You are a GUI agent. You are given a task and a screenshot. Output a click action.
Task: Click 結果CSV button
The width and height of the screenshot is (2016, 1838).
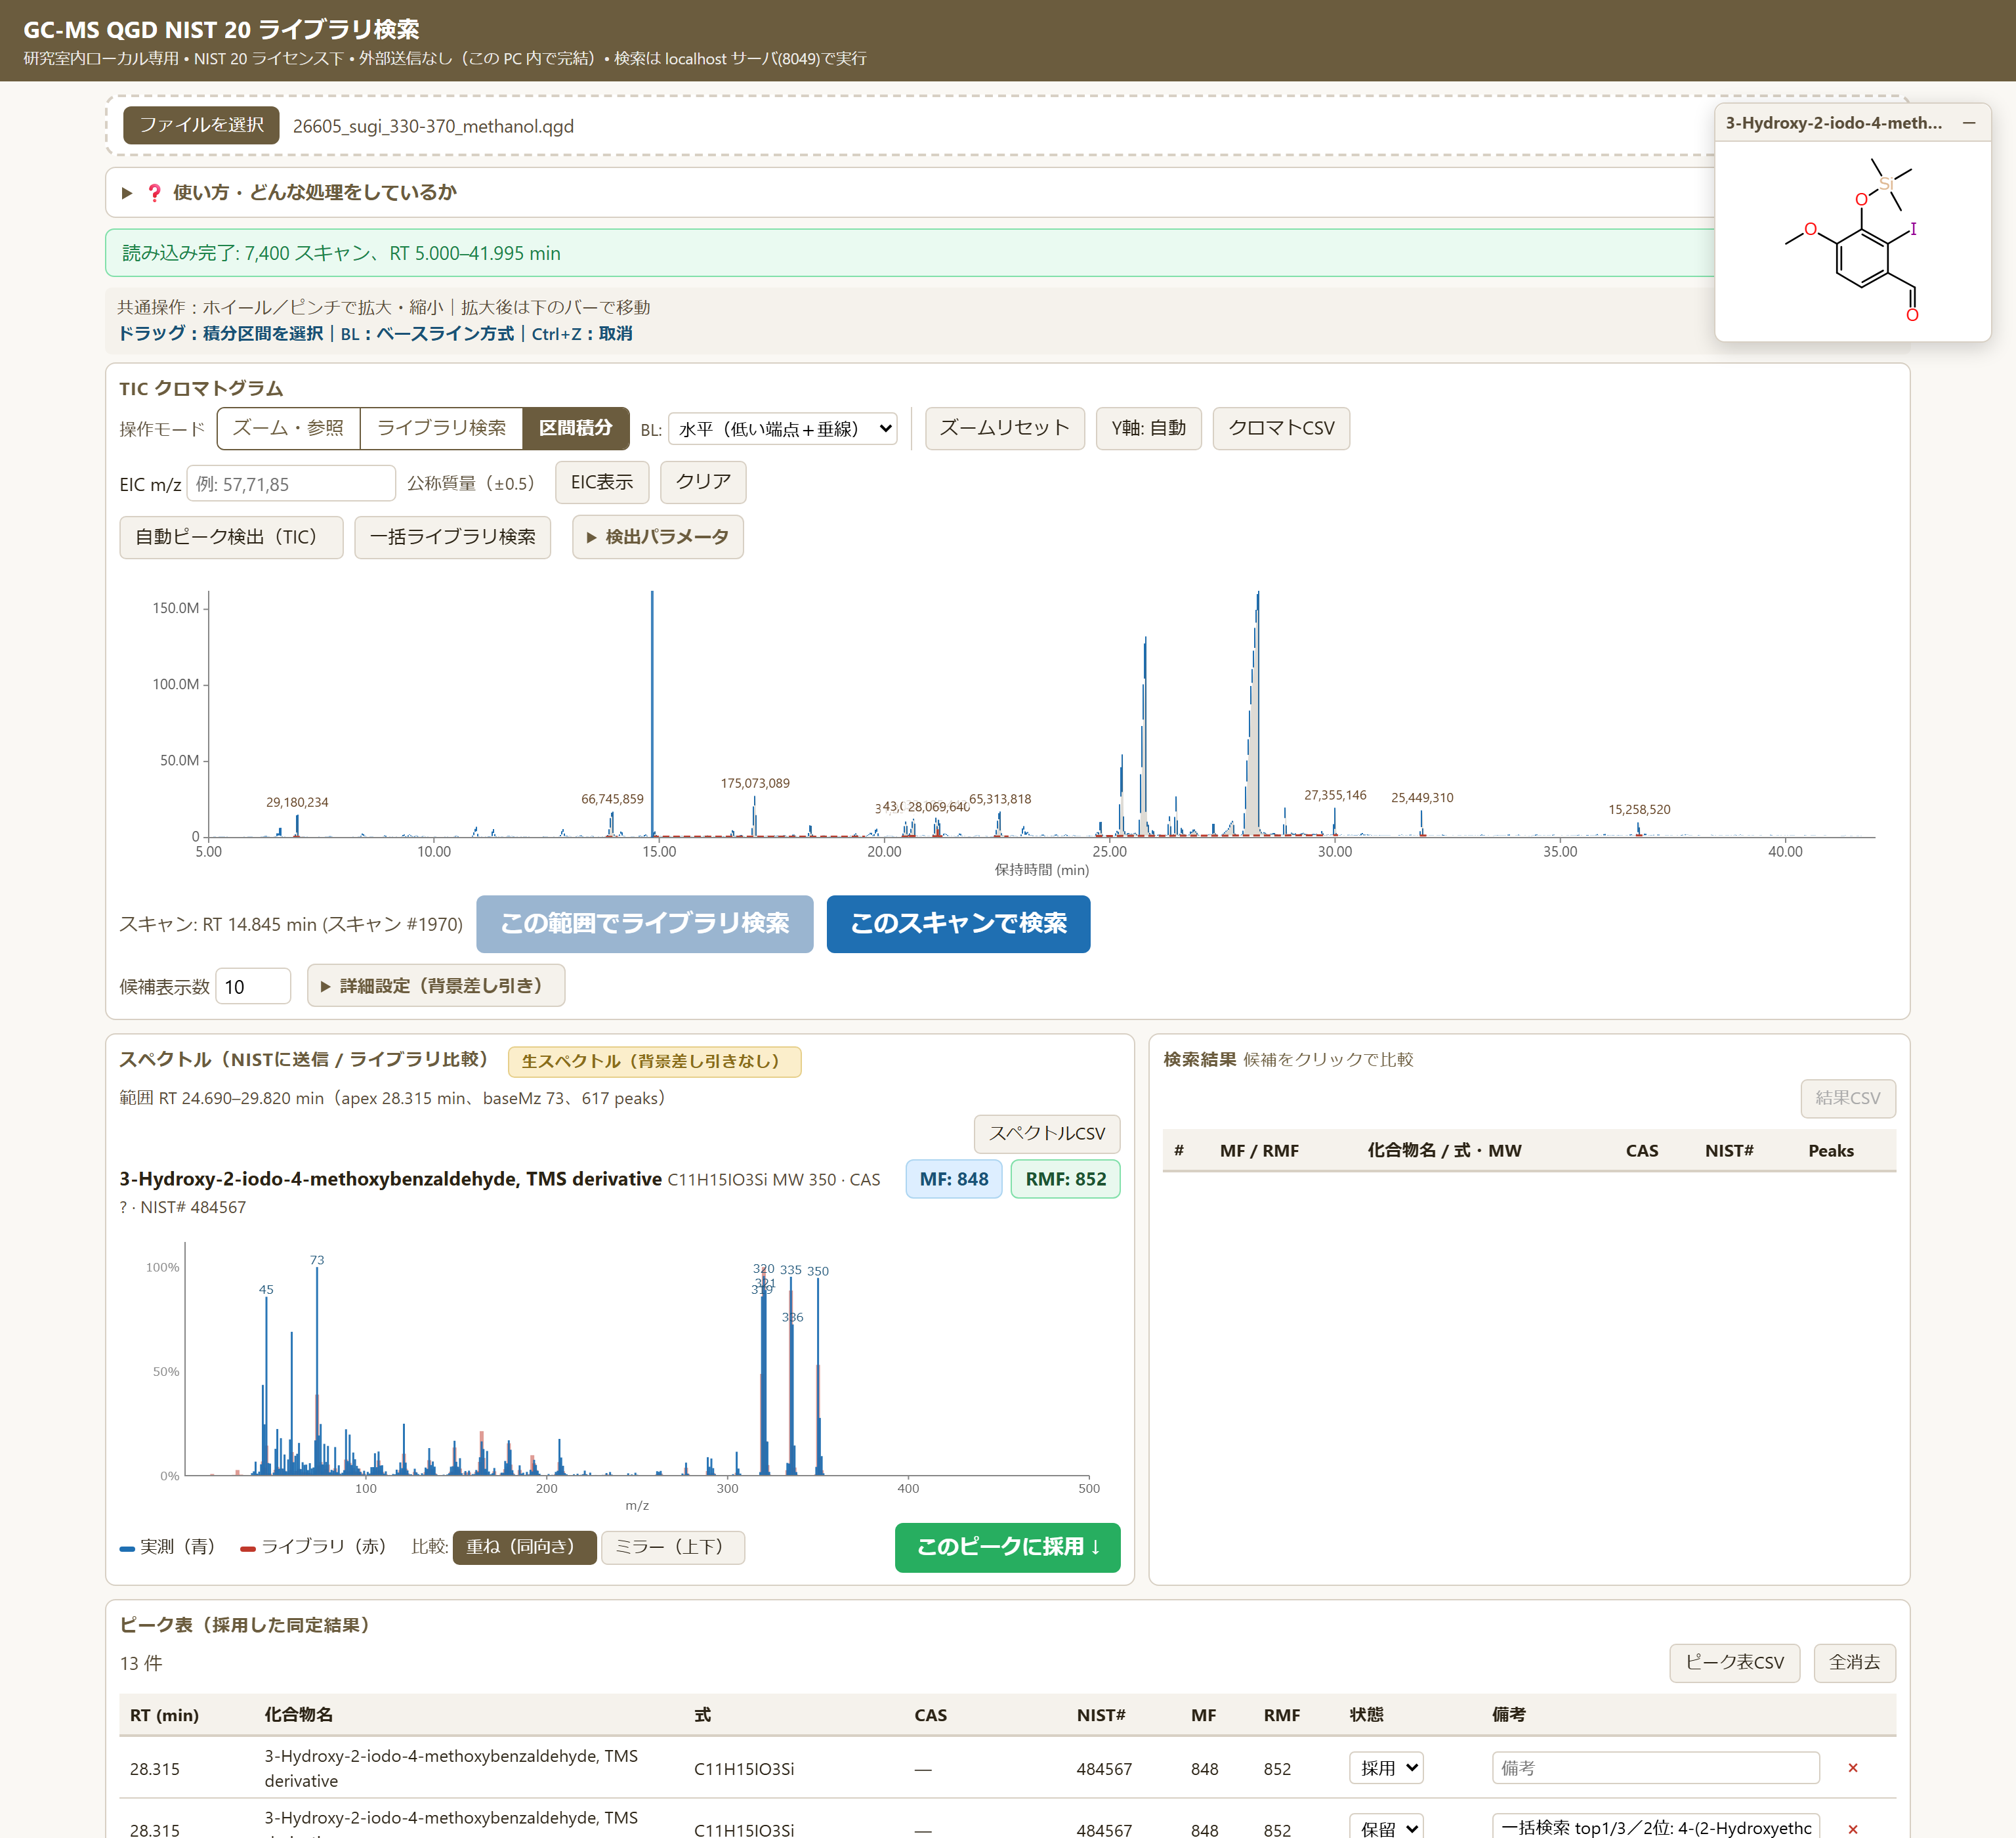pyautogui.click(x=1847, y=1098)
